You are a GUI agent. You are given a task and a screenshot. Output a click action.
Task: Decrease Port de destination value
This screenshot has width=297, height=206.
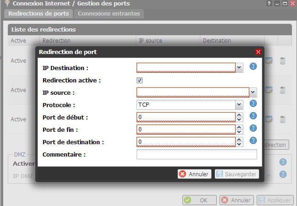pyautogui.click(x=239, y=144)
